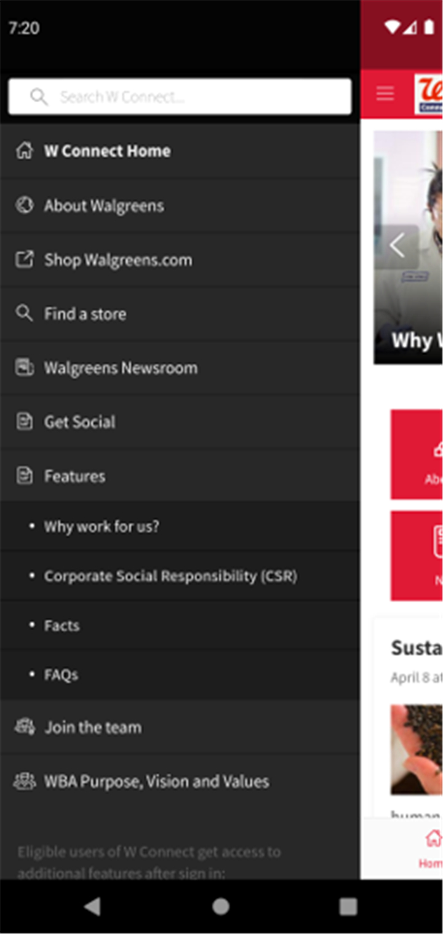Screen dimensions: 443x934
Task: Tap the lower red tile right of Why work for us?
Action: [417, 556]
